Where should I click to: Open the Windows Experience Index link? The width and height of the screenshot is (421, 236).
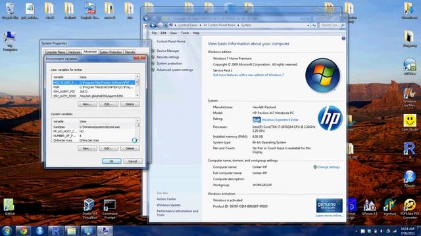[x=280, y=120]
